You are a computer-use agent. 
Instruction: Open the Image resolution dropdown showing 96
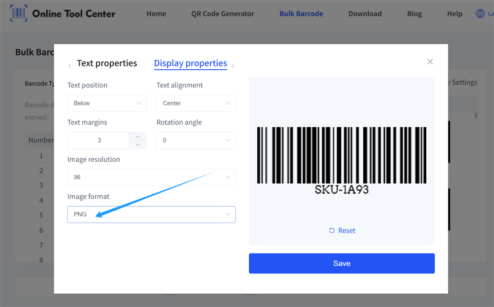tap(151, 177)
